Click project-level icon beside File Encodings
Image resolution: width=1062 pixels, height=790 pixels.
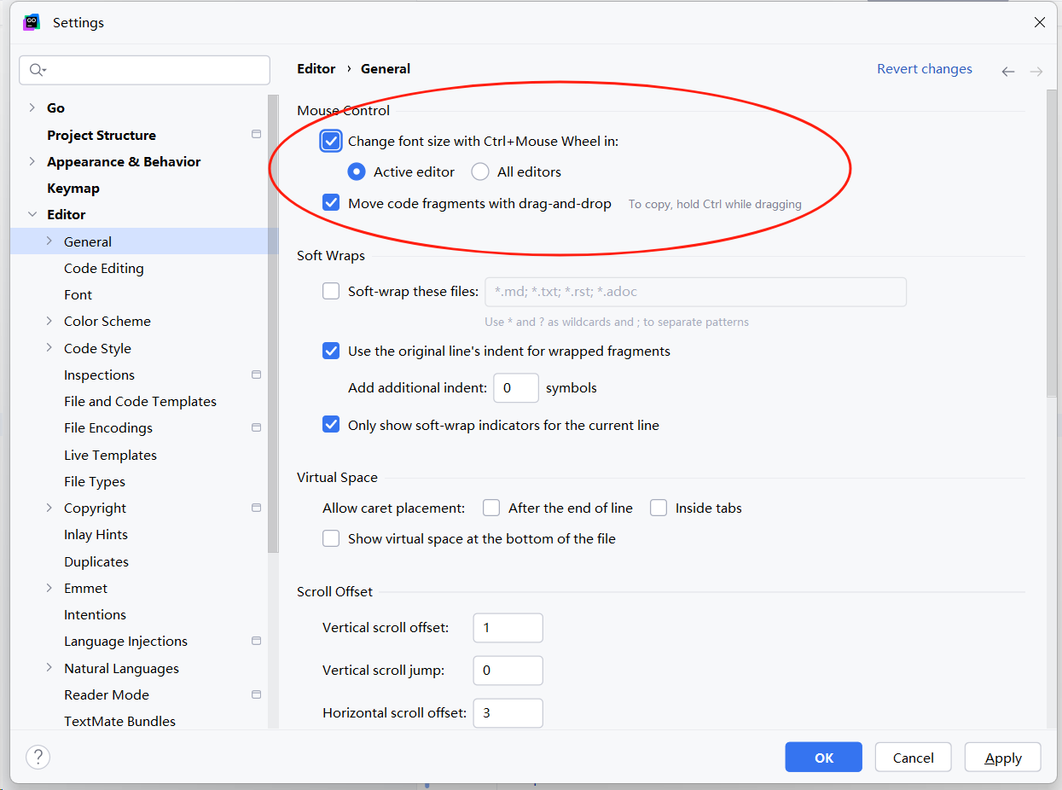tap(256, 427)
